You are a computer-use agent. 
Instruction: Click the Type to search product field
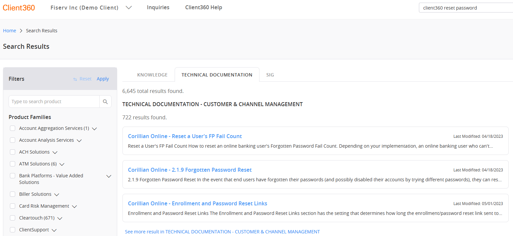[x=54, y=102]
